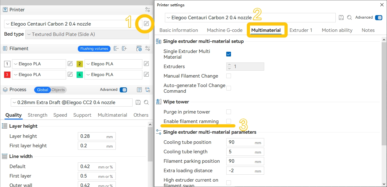Open Others process tab

[141, 115]
